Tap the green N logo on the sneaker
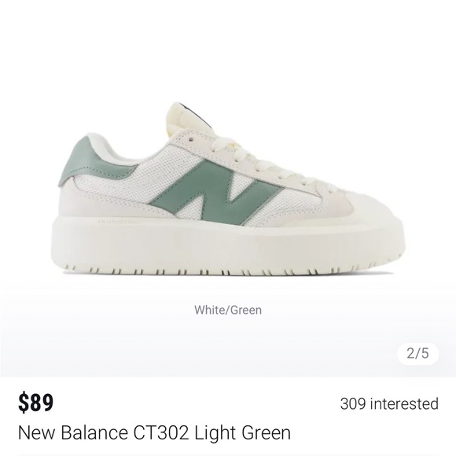Screen dimensions: 456x456 [x=217, y=192]
